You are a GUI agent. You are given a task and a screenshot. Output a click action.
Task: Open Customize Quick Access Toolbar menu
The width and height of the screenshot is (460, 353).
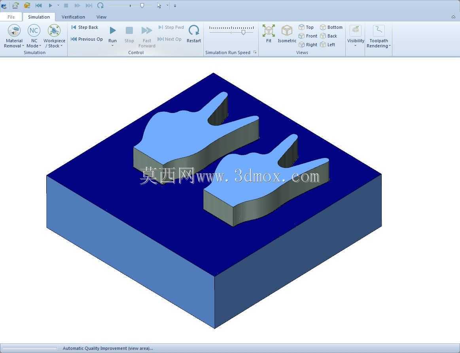(175, 6)
